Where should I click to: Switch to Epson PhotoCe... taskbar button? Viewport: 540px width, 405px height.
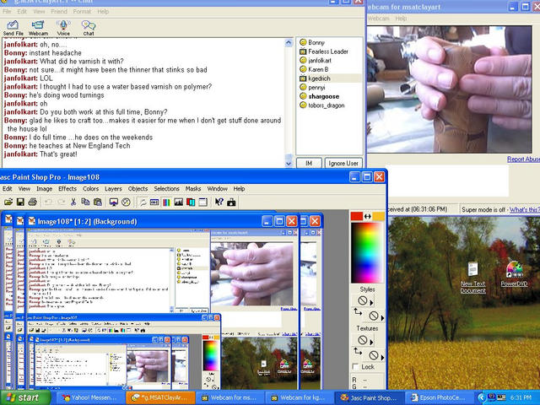439,397
